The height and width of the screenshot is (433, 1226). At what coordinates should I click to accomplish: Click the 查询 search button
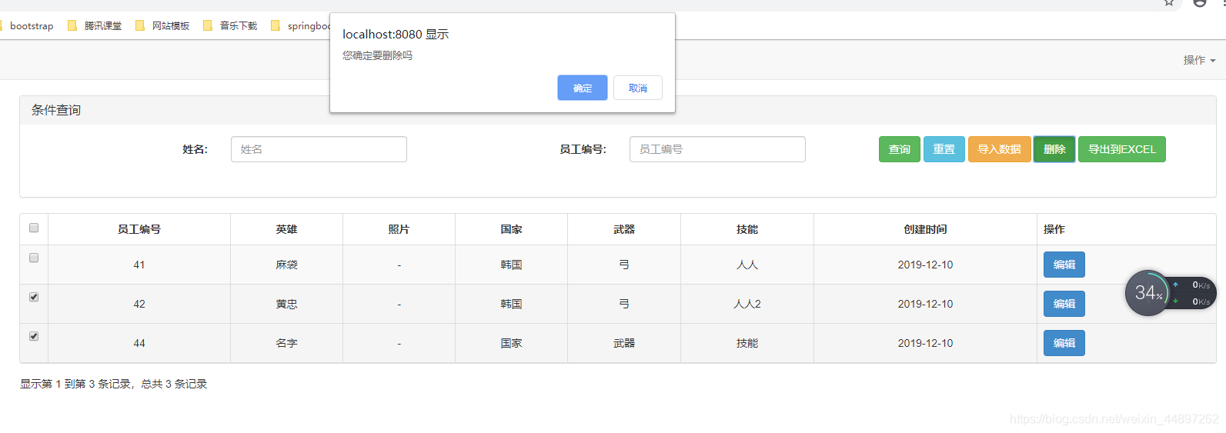pyautogui.click(x=899, y=149)
